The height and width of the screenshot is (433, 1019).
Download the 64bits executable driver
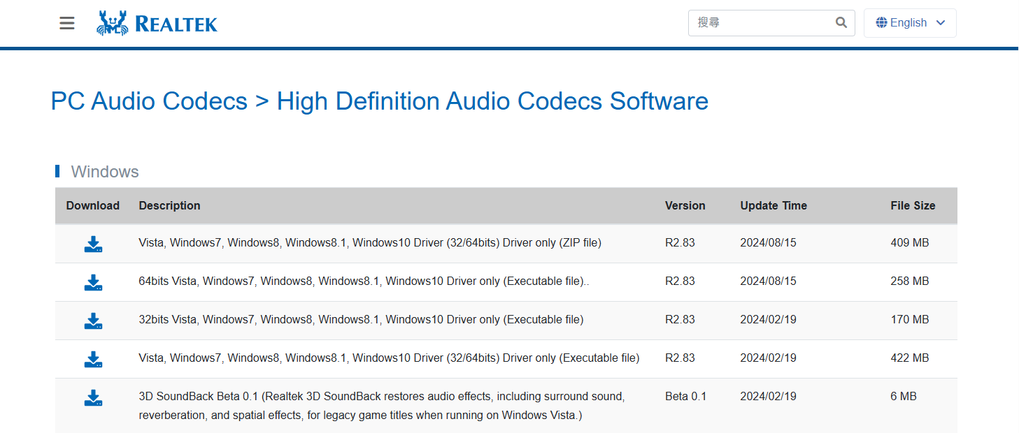pos(93,282)
